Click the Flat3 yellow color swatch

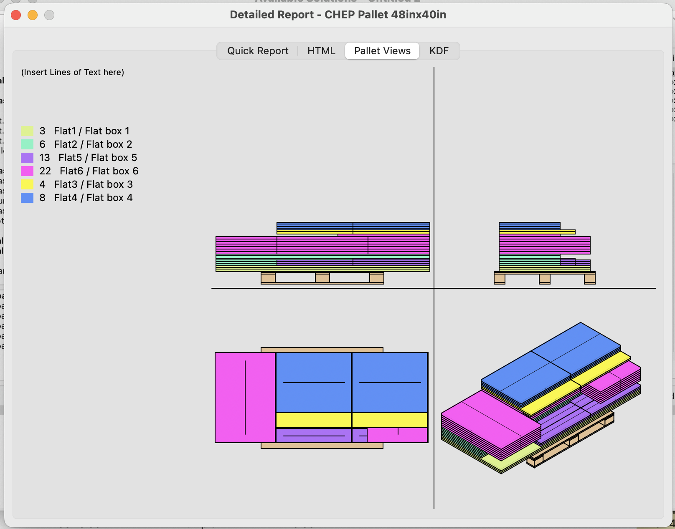(x=27, y=184)
